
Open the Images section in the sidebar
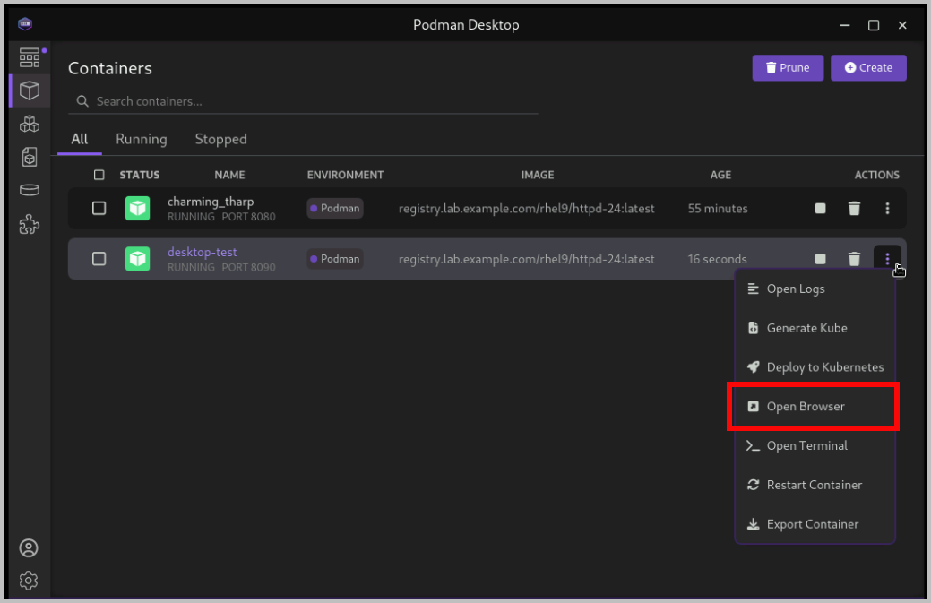point(29,158)
